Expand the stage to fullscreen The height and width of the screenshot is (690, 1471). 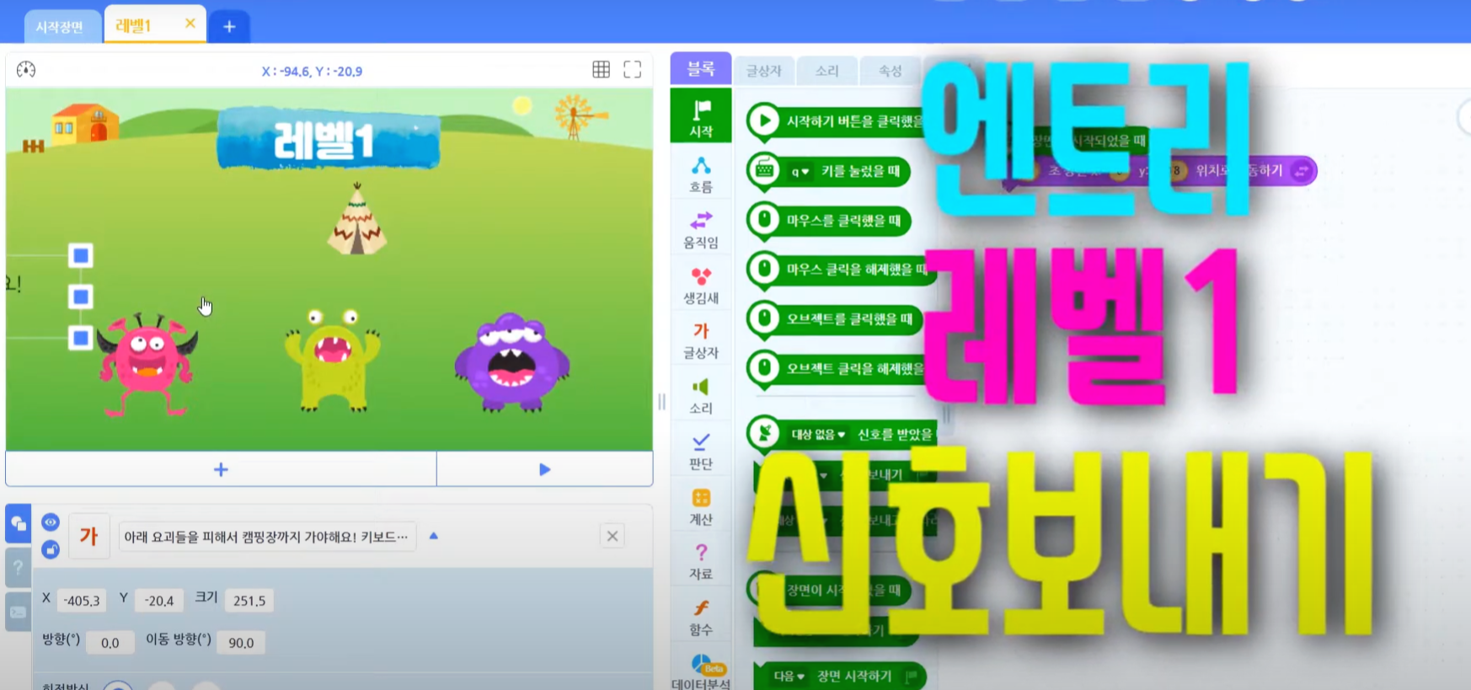click(632, 70)
